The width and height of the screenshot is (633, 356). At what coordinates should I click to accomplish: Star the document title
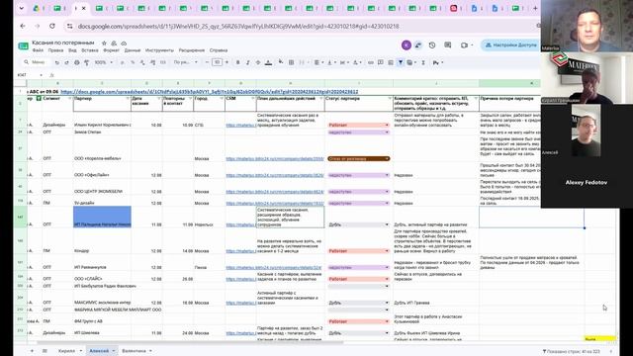click(x=104, y=43)
